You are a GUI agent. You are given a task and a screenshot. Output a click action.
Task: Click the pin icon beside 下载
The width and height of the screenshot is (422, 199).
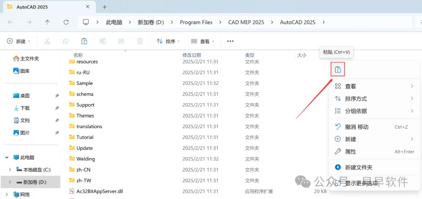[x=57, y=108]
